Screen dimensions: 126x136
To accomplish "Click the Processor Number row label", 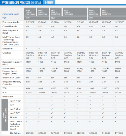I will [11, 22].
